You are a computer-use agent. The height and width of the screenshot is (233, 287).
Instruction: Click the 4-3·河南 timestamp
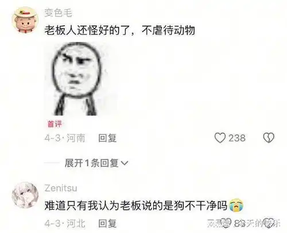tap(65, 138)
